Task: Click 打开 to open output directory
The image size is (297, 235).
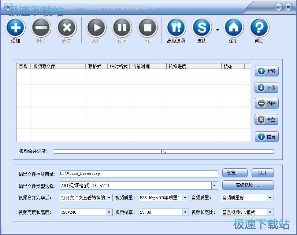Action: 262,173
